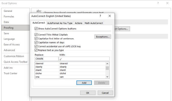
Task: Toggle Capitalize names of days checkbox
Action: pos(36,42)
